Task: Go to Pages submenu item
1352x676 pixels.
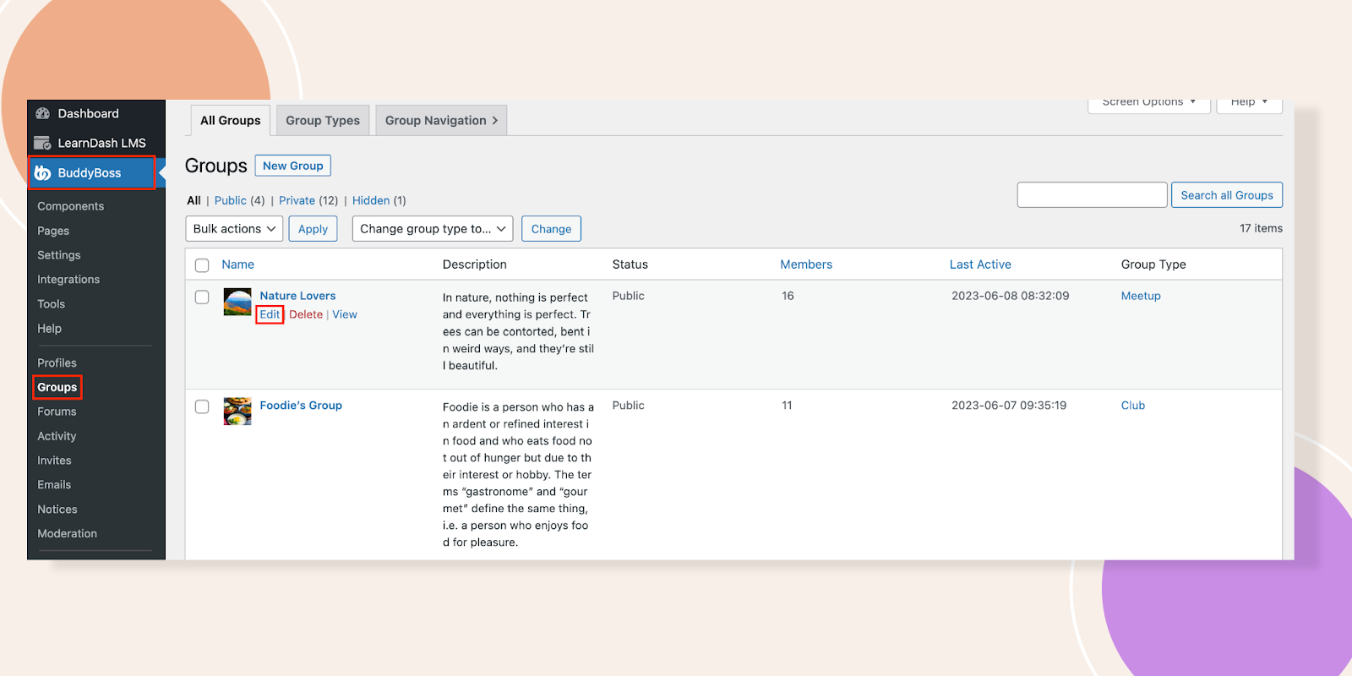Action: 53,231
